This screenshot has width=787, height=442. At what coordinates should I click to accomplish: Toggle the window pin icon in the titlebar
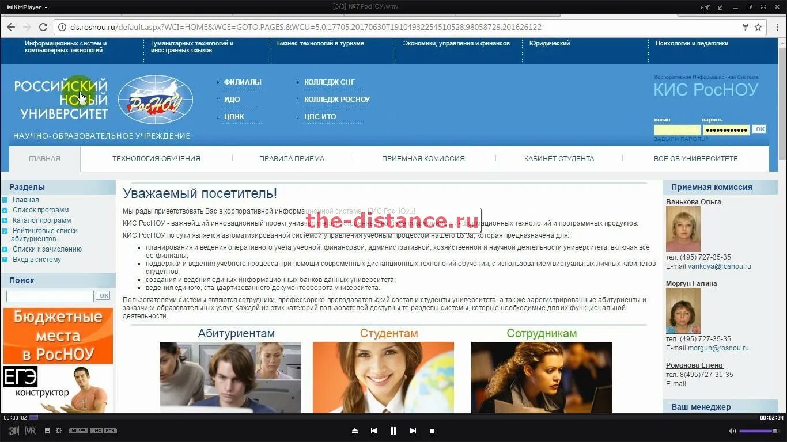click(706, 7)
